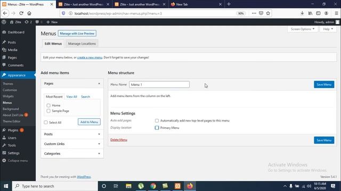341x191 pixels.
Task: Open the WordPress footer link
Action: [x=84, y=177]
